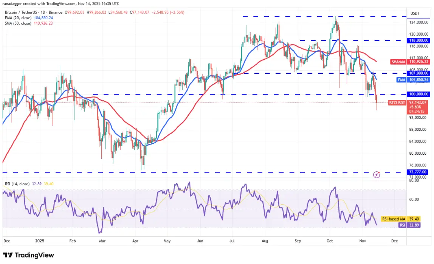The width and height of the screenshot is (434, 264).
Task: Click the purple RSI 32.89 tag
Action: point(409,225)
